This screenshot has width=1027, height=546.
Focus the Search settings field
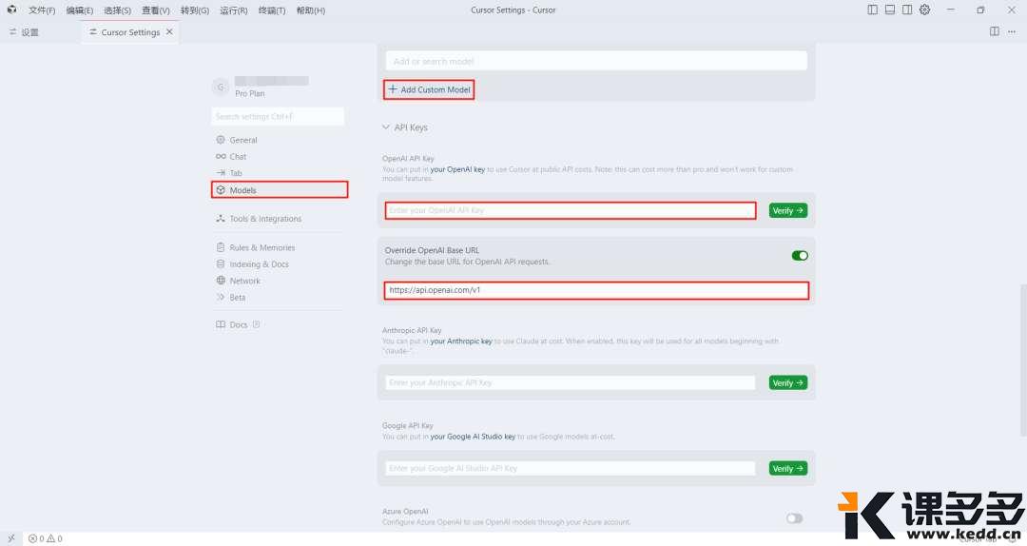278,117
